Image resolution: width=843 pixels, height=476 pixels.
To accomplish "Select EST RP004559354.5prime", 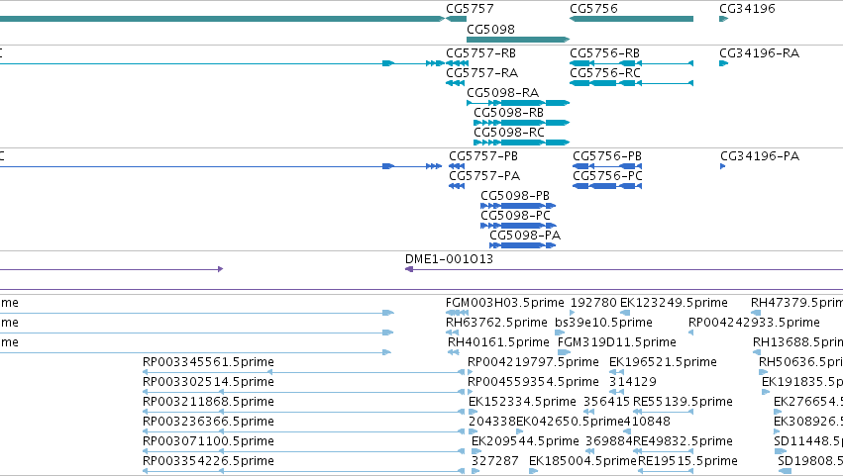I will pyautogui.click(x=533, y=383).
